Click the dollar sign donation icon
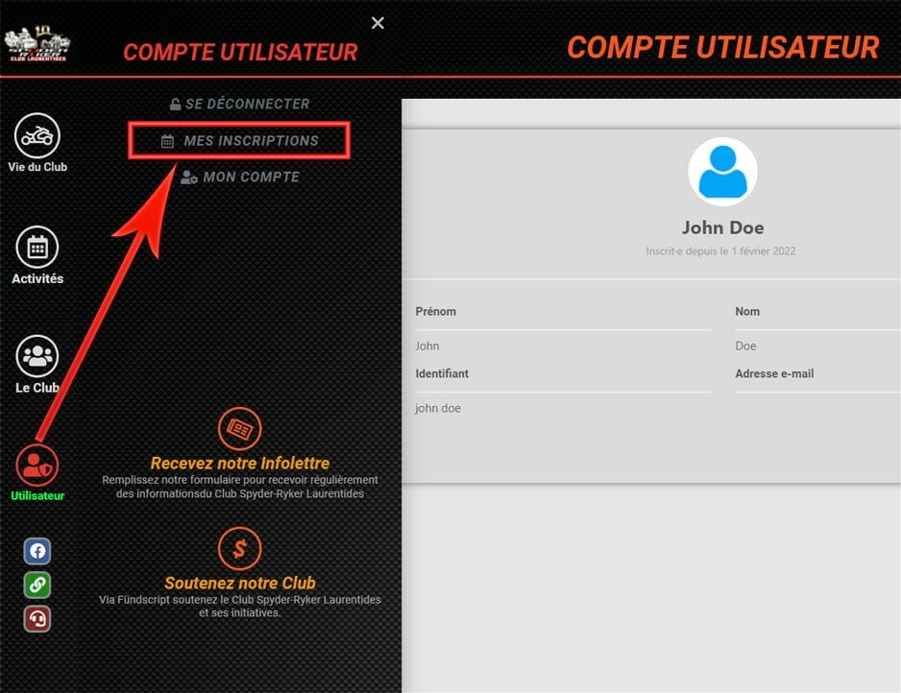The width and height of the screenshot is (901, 693). (x=239, y=548)
